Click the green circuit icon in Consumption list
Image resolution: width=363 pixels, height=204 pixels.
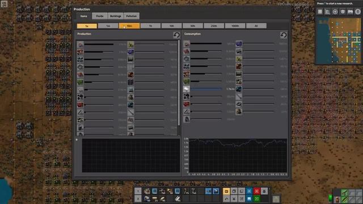187,82
